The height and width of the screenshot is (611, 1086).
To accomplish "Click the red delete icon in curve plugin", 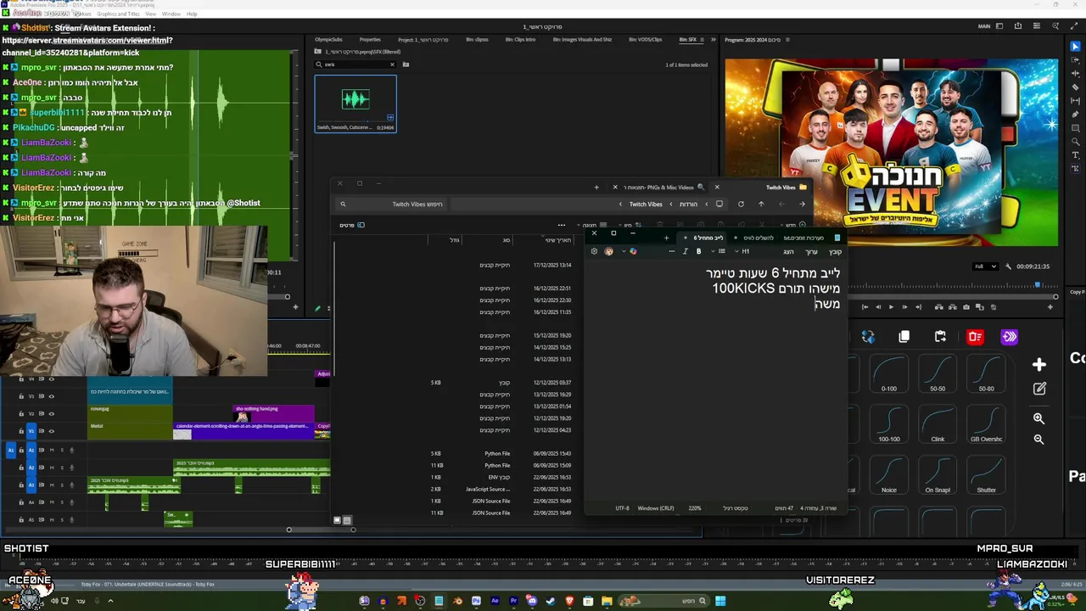I will pyautogui.click(x=975, y=337).
